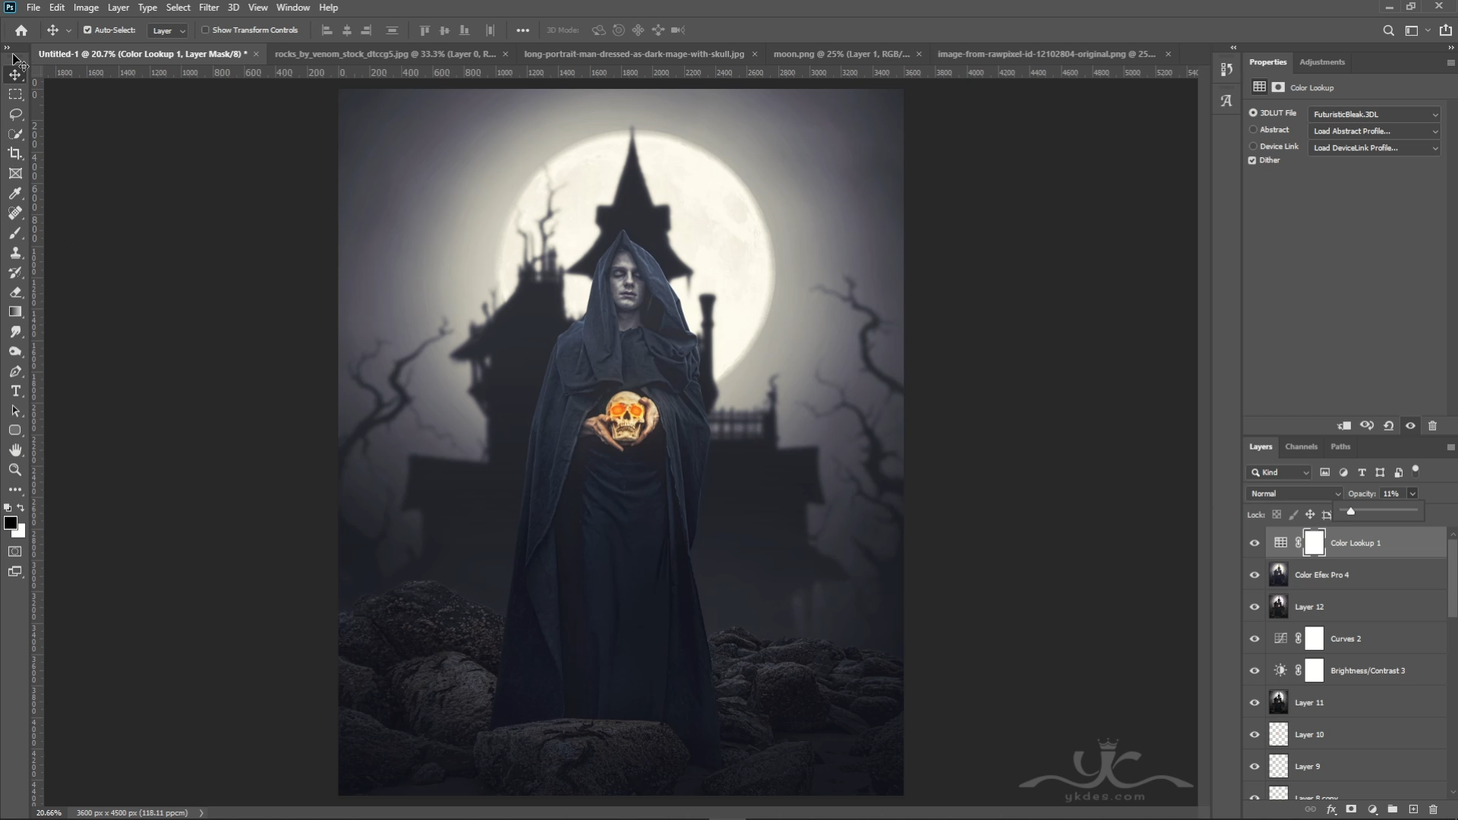
Task: Toggle the Dither checkbox
Action: click(x=1252, y=160)
